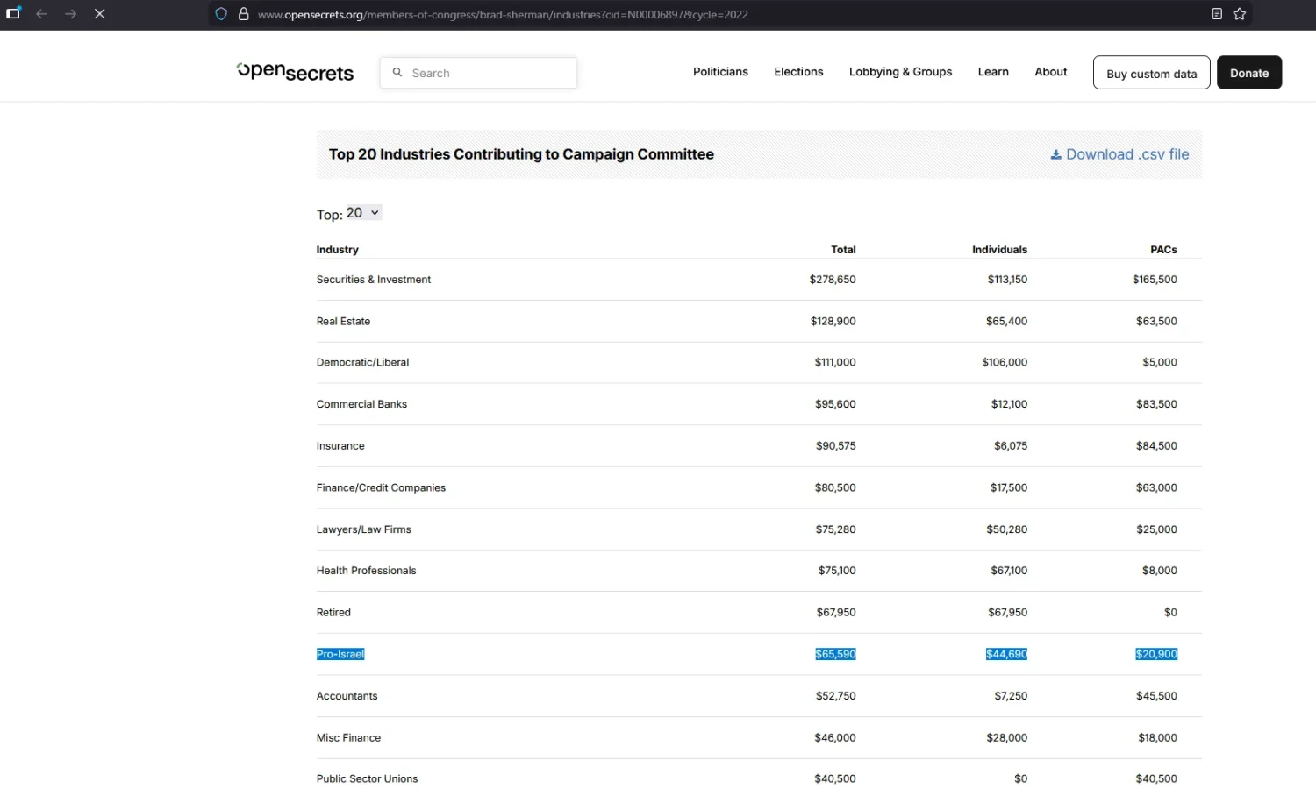The image size is (1316, 796).
Task: Bookmark this page with star icon
Action: click(1240, 14)
